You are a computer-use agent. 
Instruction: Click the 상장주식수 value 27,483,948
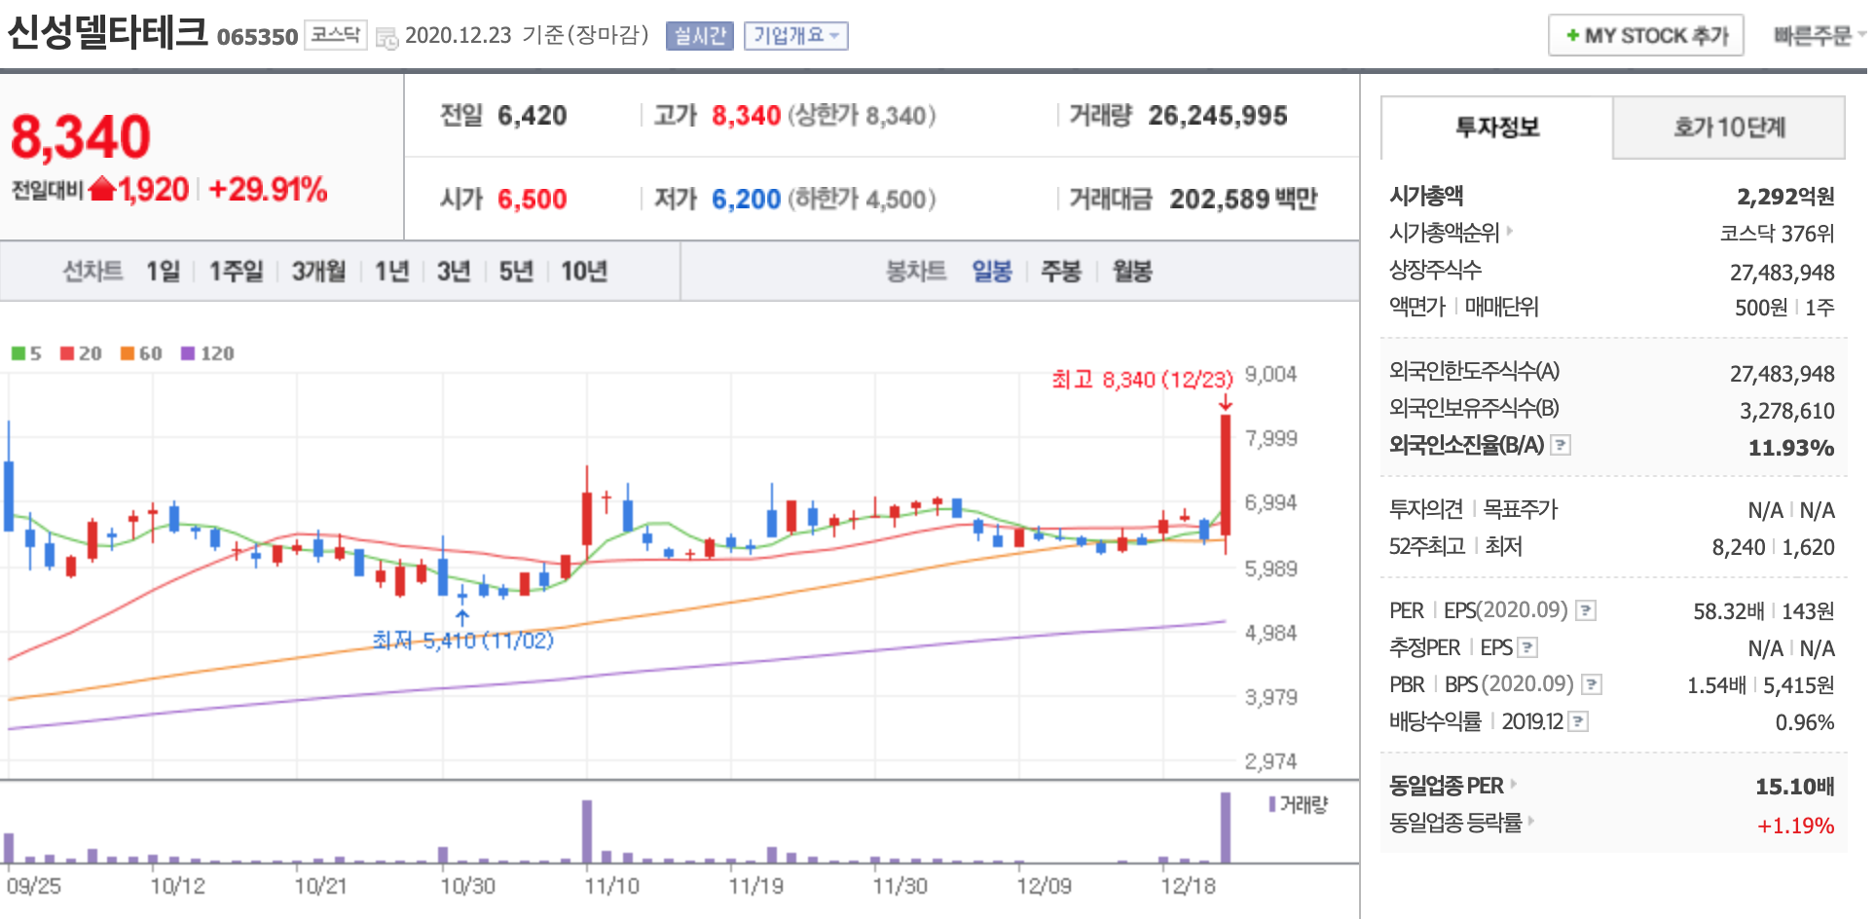pyautogui.click(x=1783, y=273)
